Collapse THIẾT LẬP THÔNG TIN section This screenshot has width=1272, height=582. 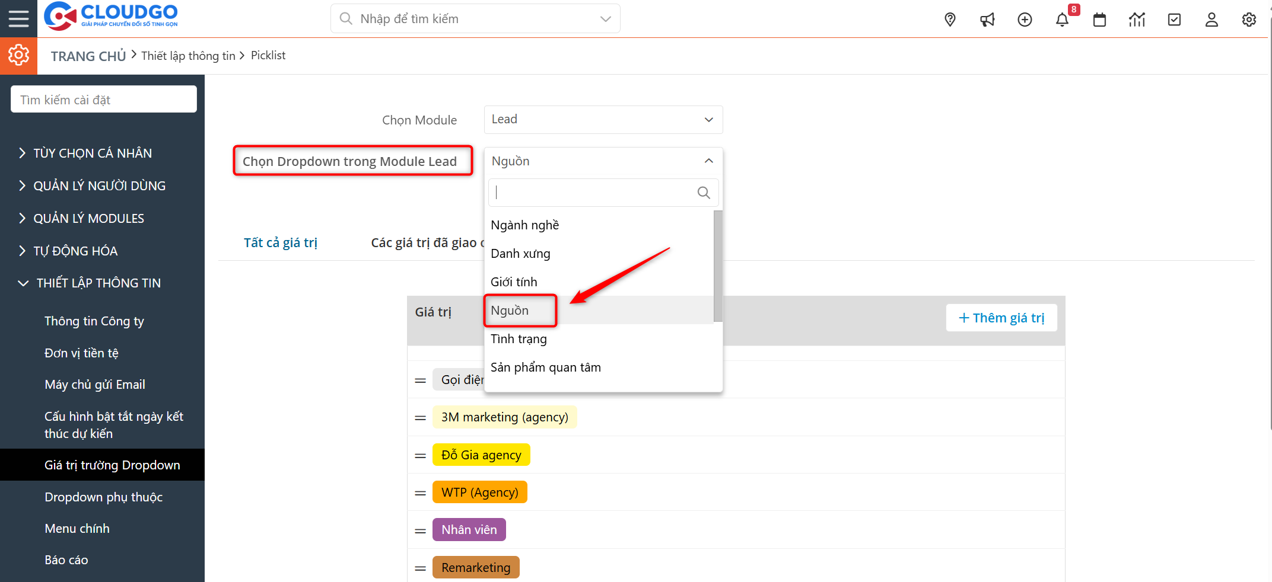[x=98, y=283]
